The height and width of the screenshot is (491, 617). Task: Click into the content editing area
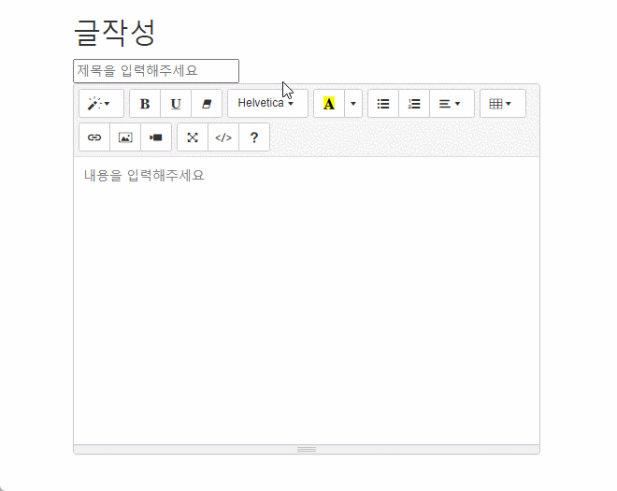[x=307, y=300]
